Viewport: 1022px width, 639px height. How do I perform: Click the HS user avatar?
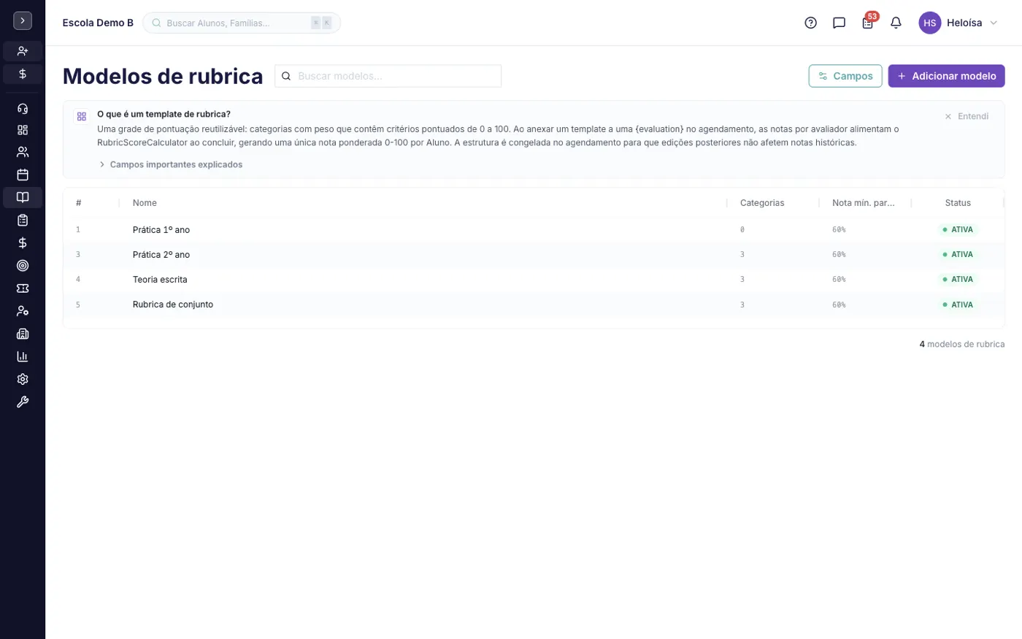tap(929, 23)
